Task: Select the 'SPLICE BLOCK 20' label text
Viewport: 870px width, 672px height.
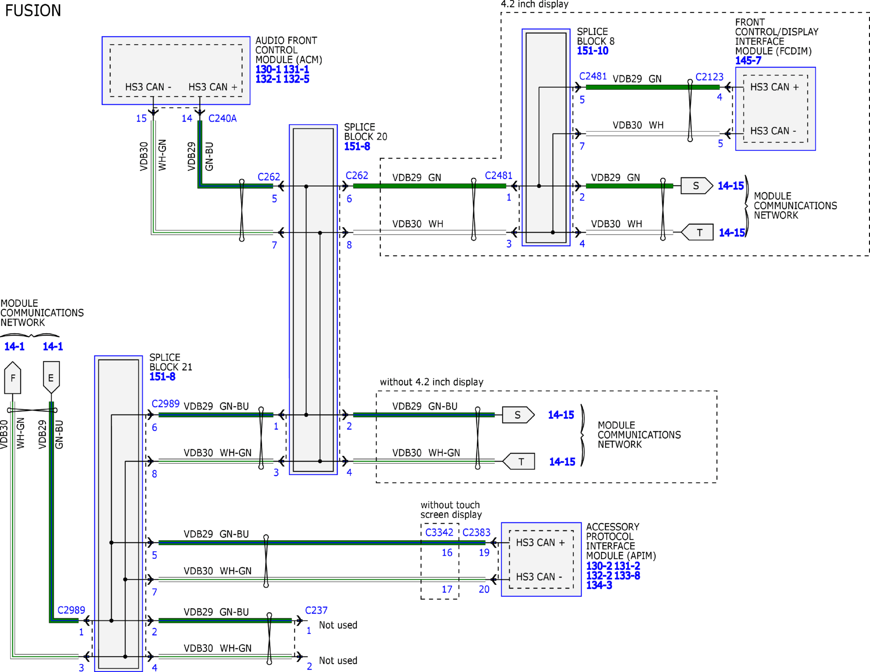Action: 366,132
